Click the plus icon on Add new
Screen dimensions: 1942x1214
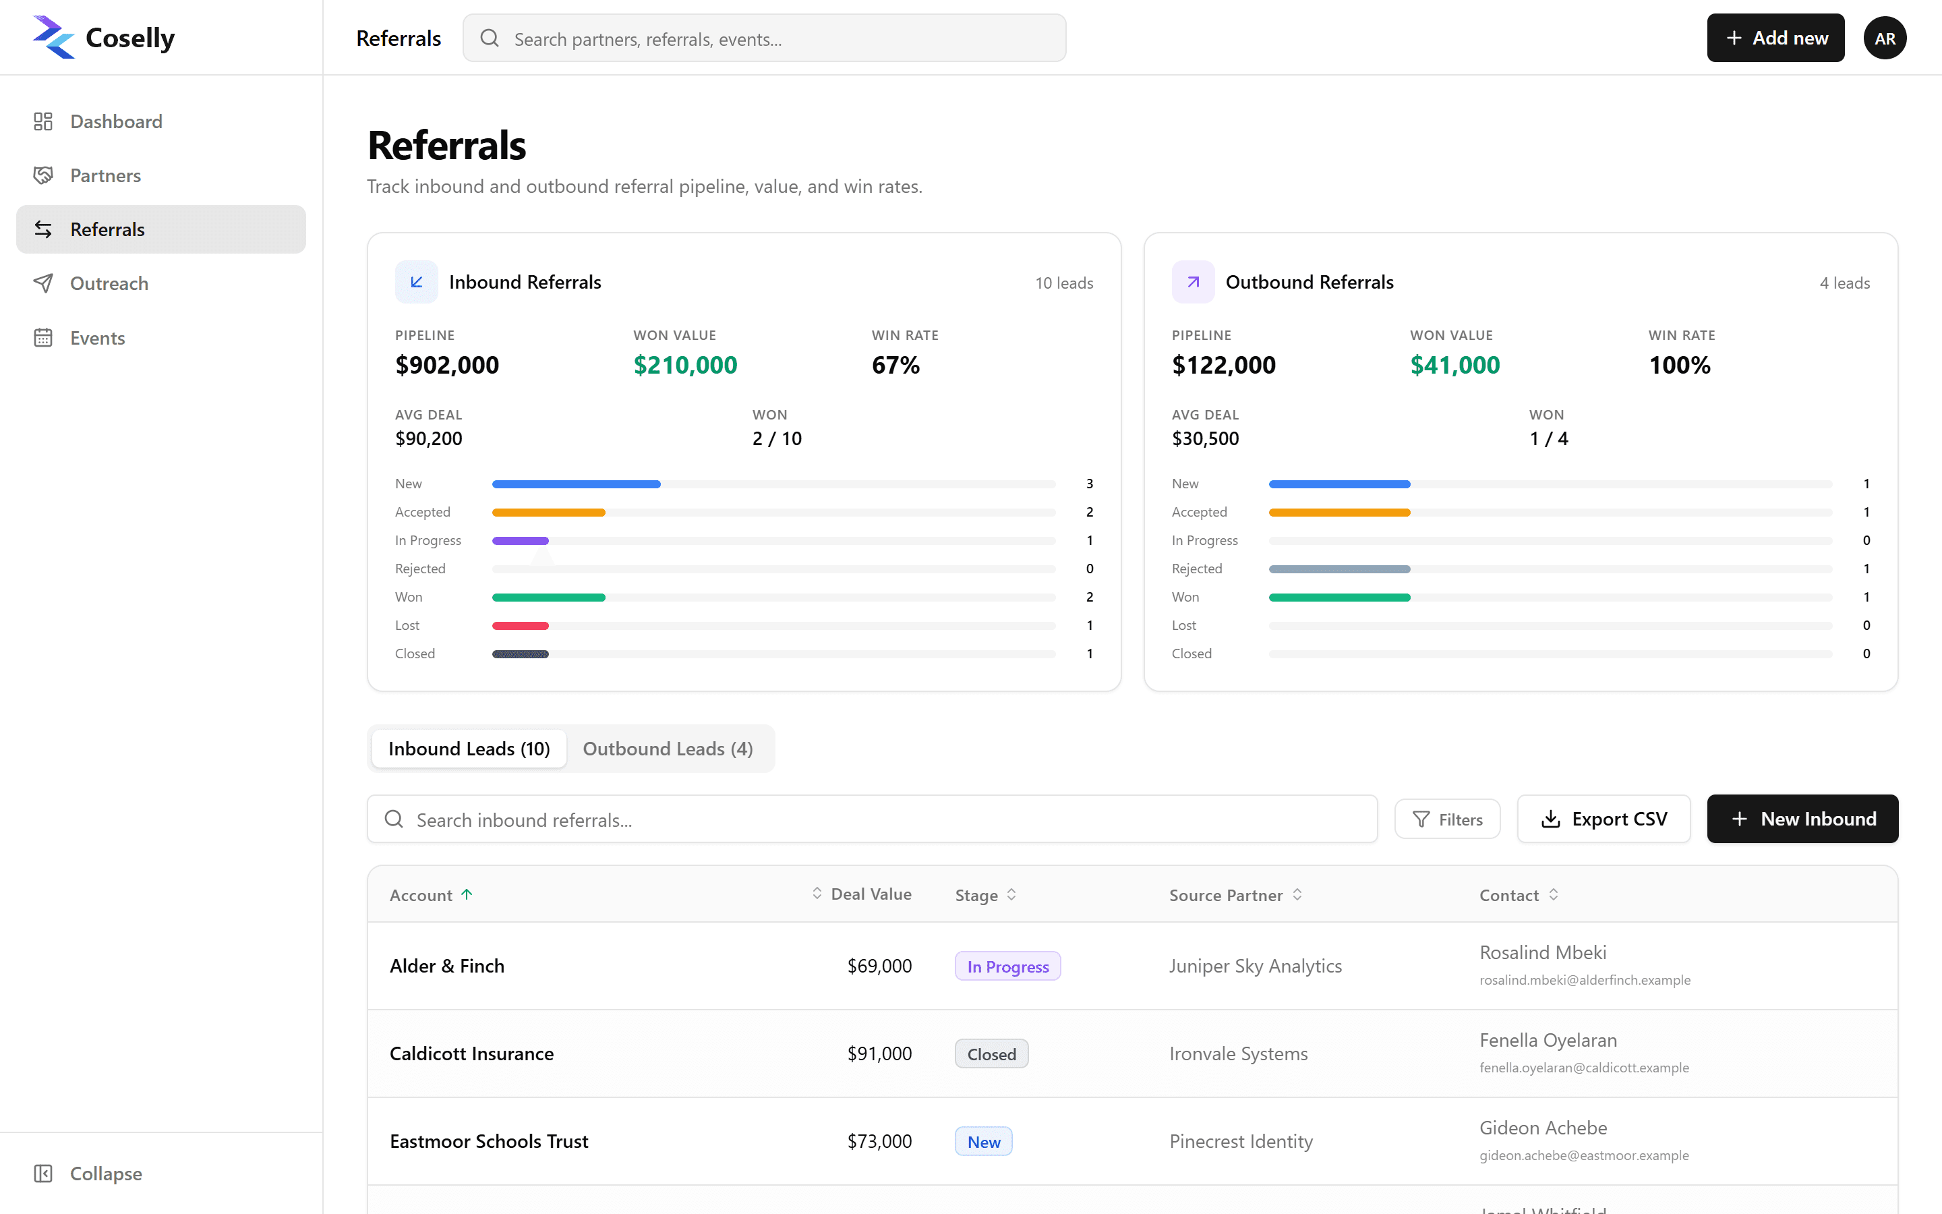click(1734, 38)
